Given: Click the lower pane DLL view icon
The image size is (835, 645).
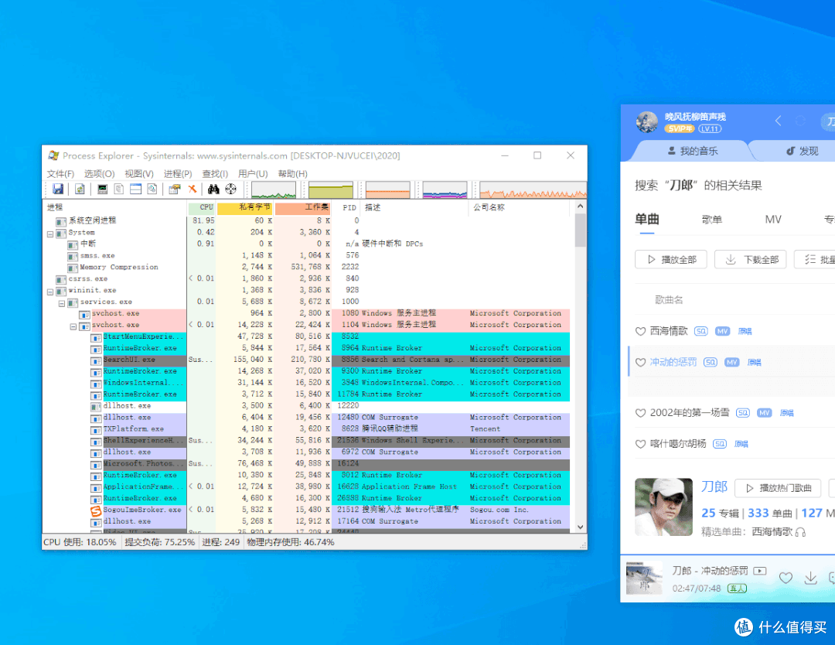Looking at the screenshot, I should pyautogui.click(x=152, y=189).
